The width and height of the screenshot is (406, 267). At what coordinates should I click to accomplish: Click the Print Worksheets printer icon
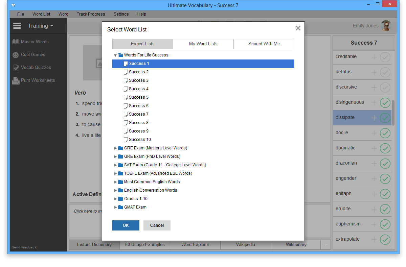16,80
